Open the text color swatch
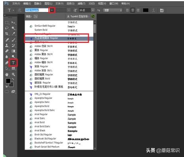Screen dimensions: 184x157 pyautogui.click(x=146, y=10)
